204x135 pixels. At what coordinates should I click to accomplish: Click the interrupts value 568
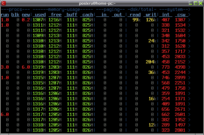pyautogui.click(x=166, y=83)
